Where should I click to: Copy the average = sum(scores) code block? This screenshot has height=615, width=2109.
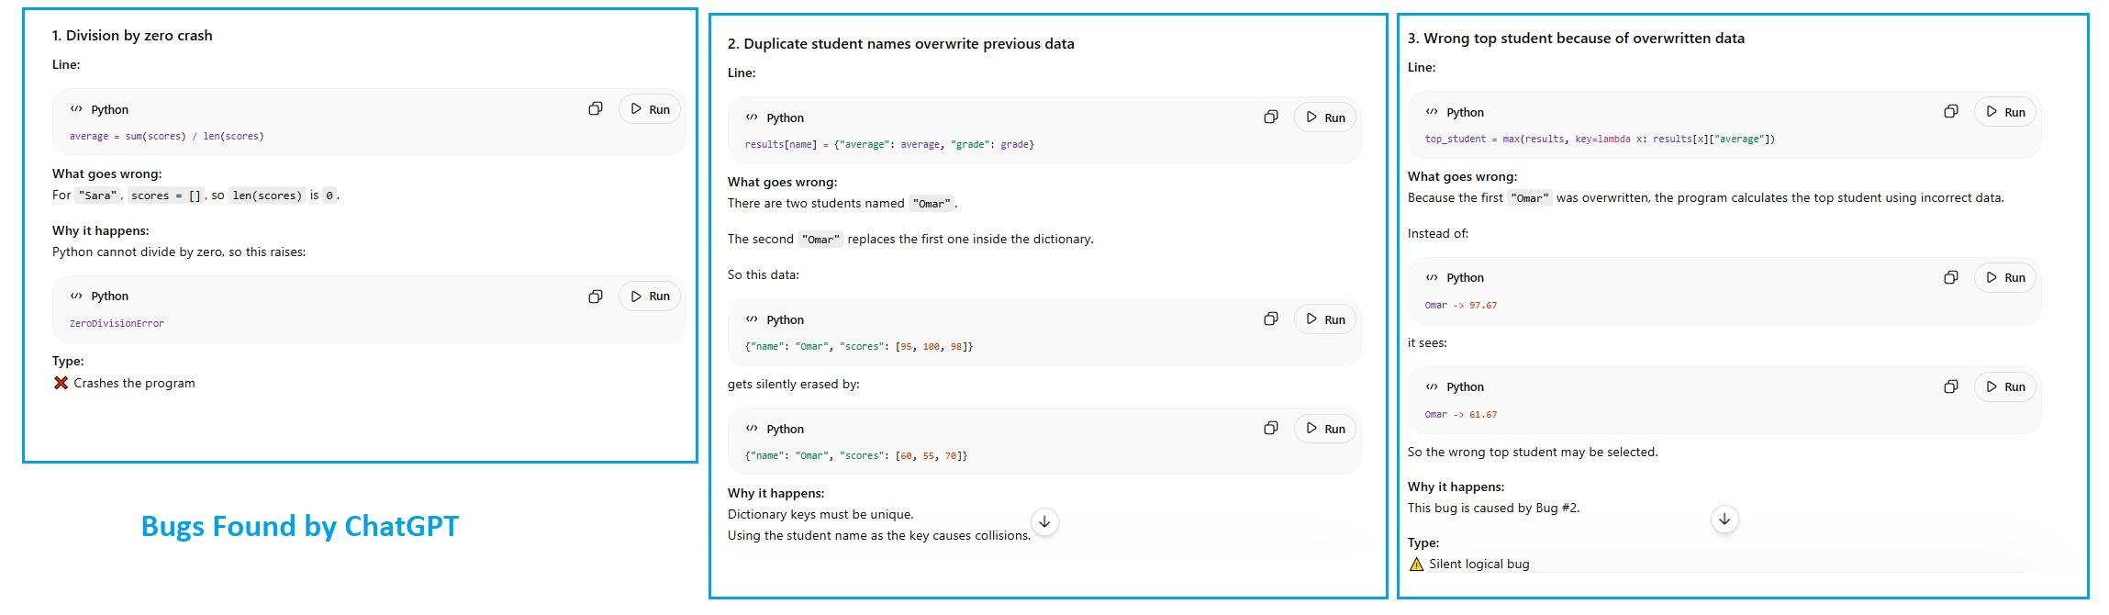[596, 109]
